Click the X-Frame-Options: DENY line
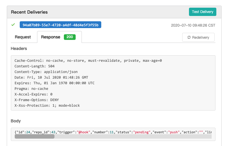The width and height of the screenshot is (229, 146). [x=37, y=100]
